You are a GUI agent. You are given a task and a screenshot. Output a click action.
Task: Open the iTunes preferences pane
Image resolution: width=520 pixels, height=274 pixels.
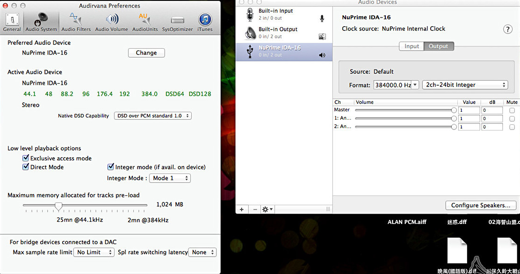coord(205,22)
